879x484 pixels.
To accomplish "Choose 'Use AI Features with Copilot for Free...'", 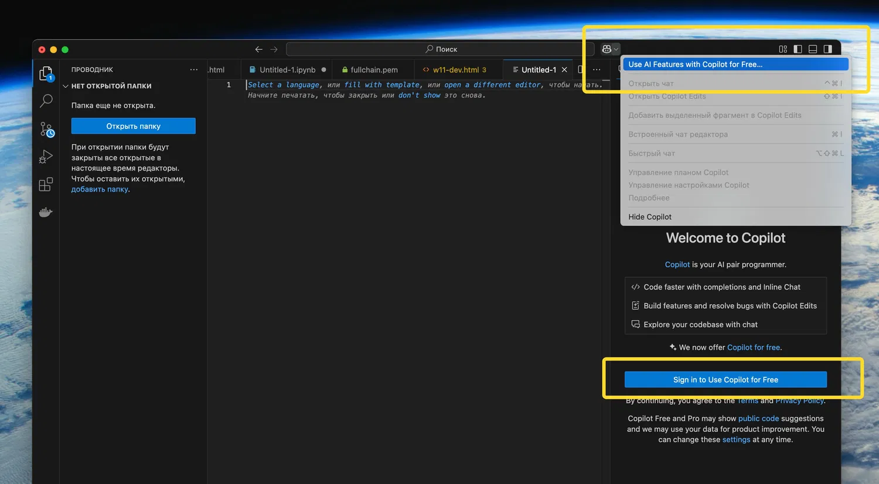I will point(735,64).
